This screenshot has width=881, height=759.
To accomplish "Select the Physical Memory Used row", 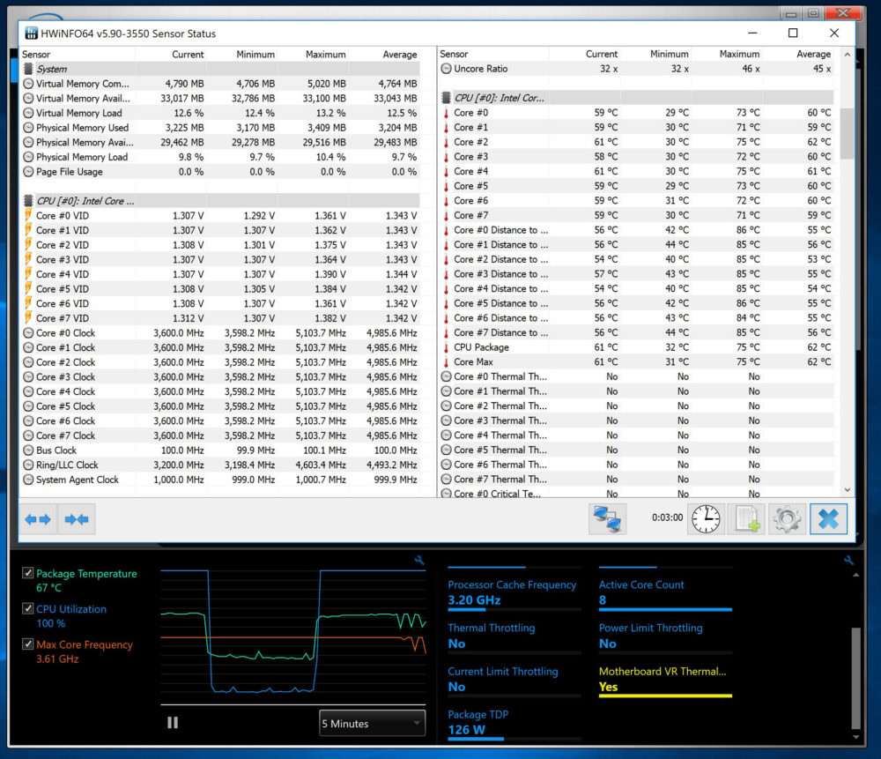I will 220,128.
